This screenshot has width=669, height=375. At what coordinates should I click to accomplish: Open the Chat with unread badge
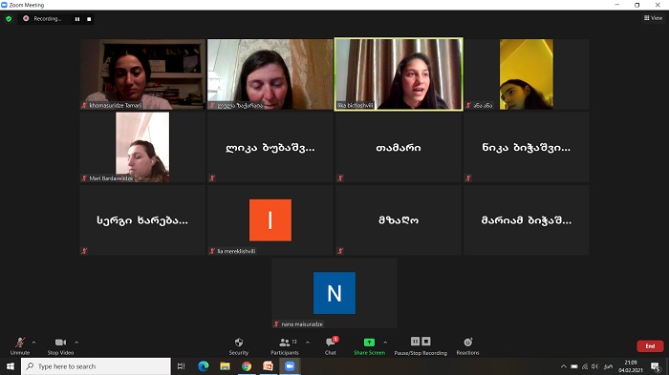pyautogui.click(x=331, y=345)
